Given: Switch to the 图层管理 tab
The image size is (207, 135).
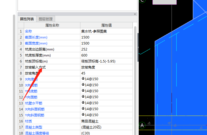Looking at the screenshot, I should tap(46, 19).
